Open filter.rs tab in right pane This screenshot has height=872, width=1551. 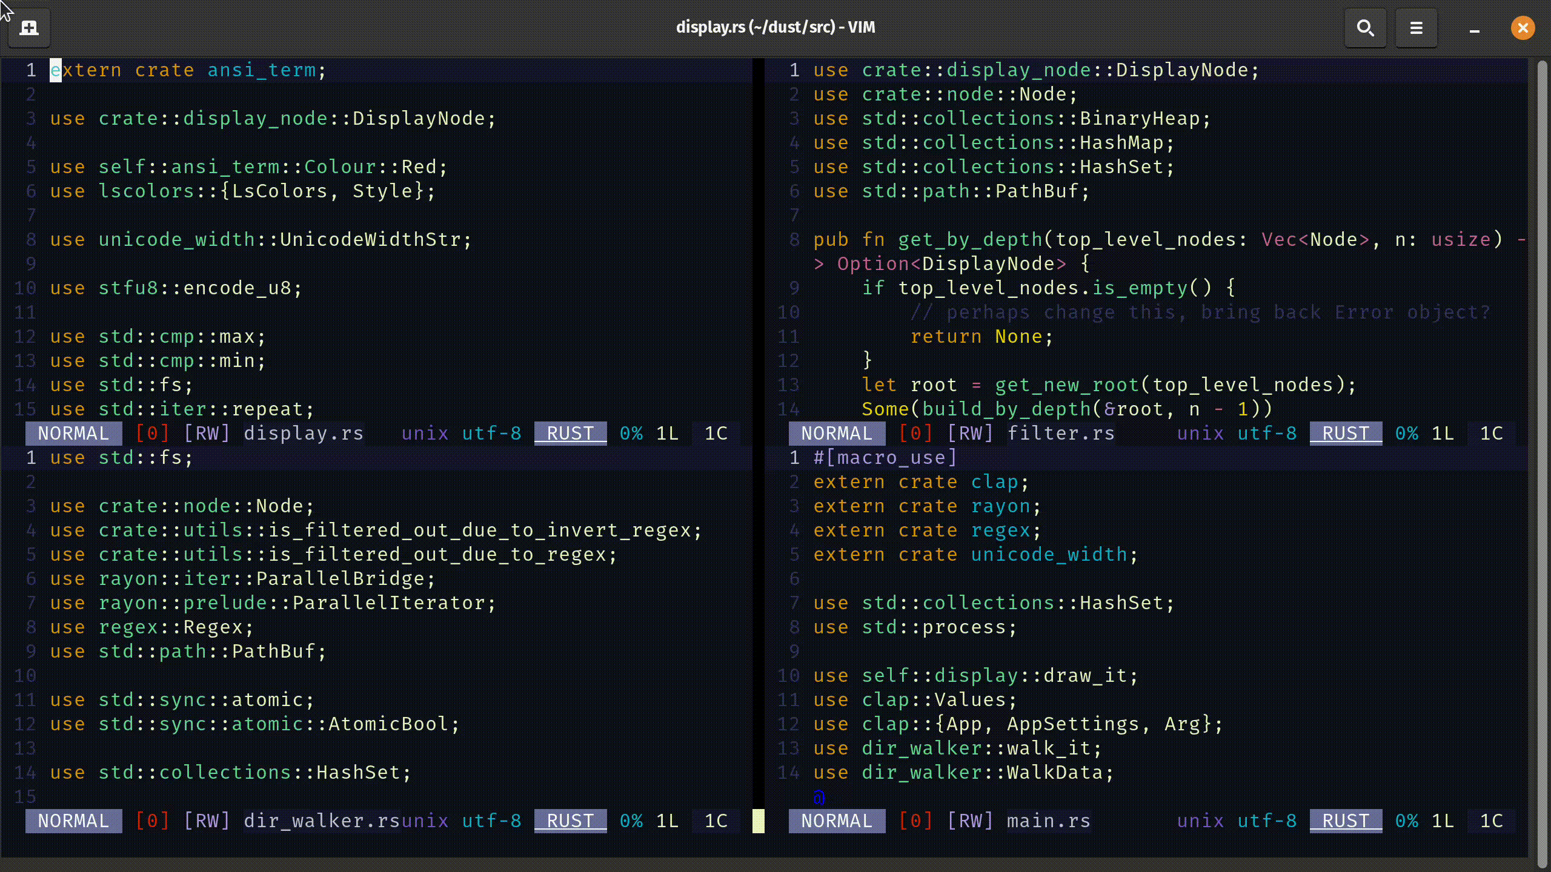(1059, 432)
